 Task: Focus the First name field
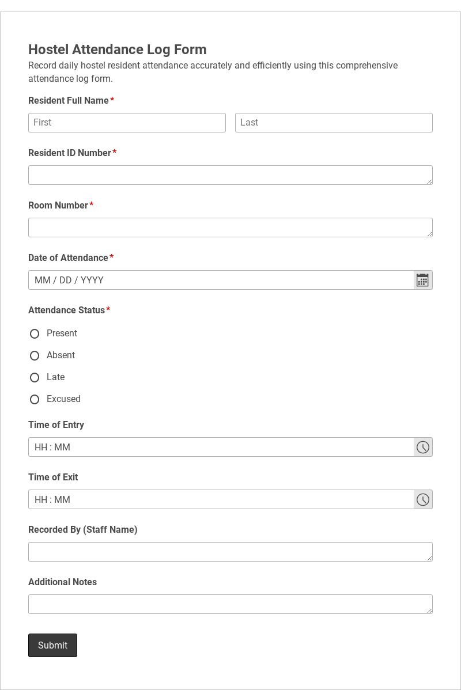pyautogui.click(x=127, y=123)
